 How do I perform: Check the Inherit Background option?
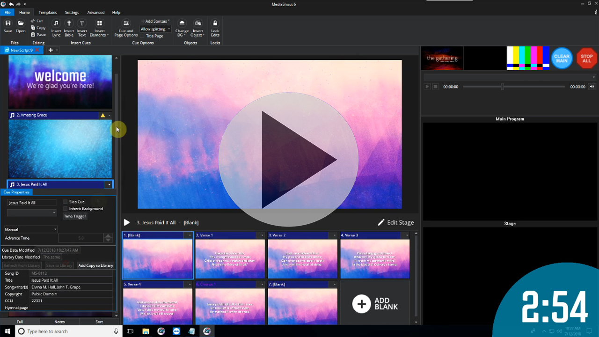[x=66, y=209]
